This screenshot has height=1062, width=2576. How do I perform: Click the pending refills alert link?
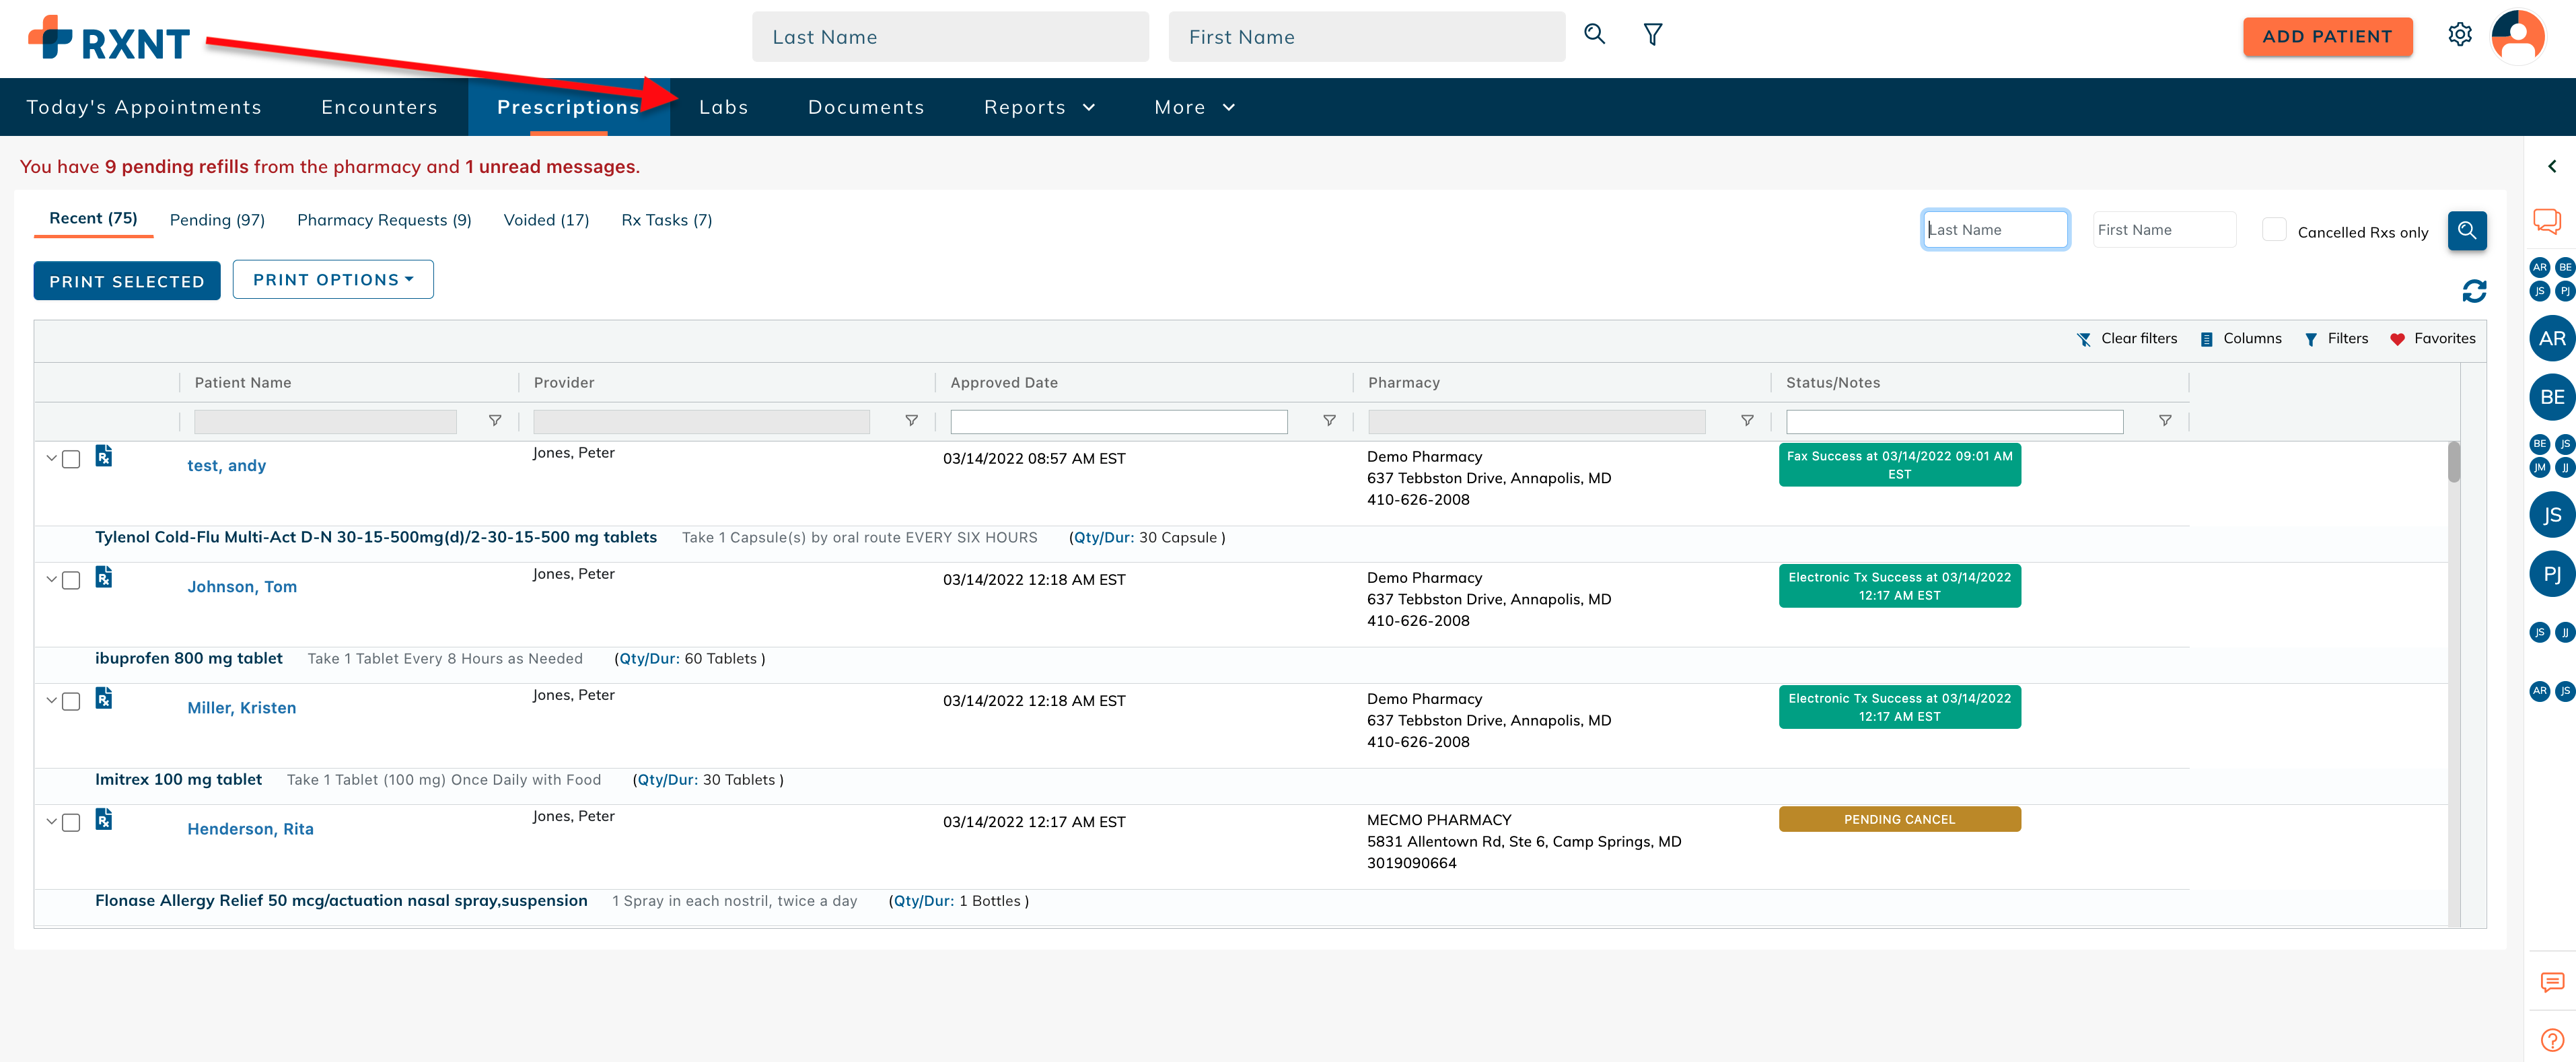pos(177,167)
